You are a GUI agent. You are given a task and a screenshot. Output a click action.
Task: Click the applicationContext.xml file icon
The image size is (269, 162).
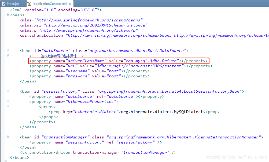coord(30,3)
